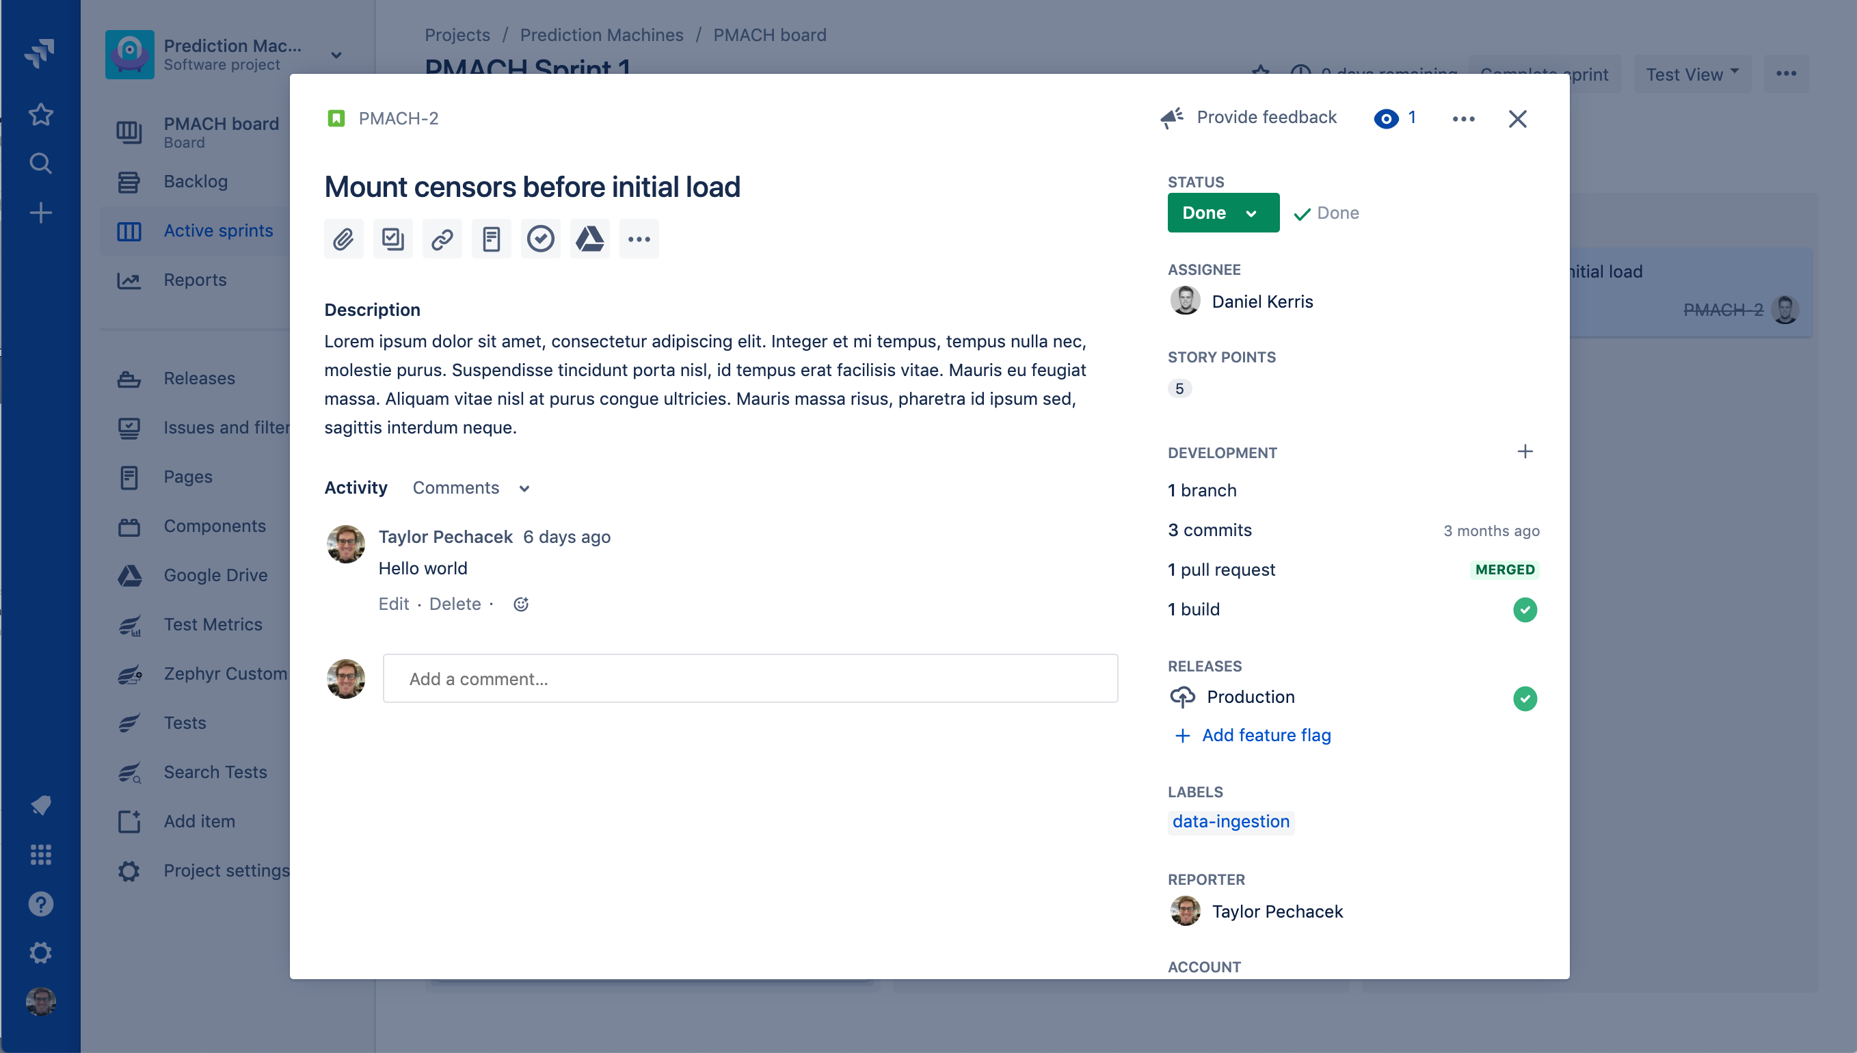
Task: Select Backlog in the project sidebar
Action: click(x=196, y=181)
